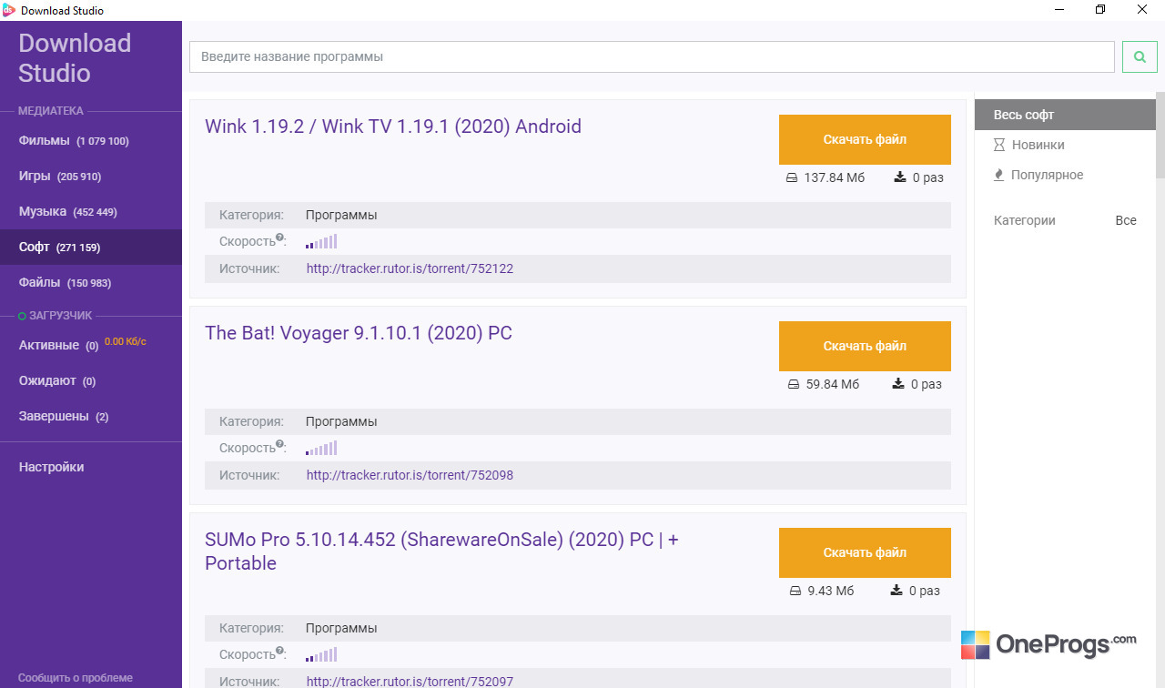Viewport: 1165px width, 688px height.
Task: Click the speed bars indicator for The Bat! Voyager
Action: [321, 448]
